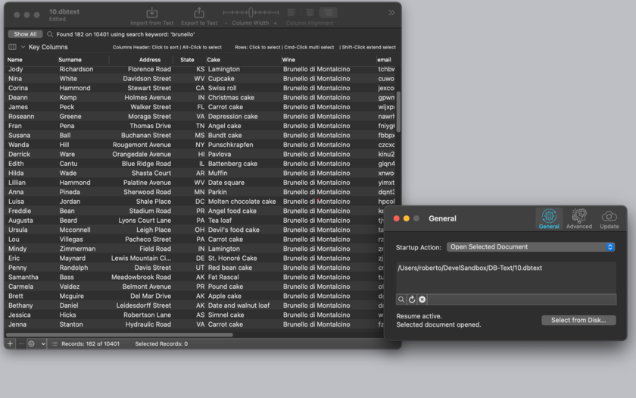This screenshot has width=636, height=398.
Task: Click the reload arrow icon in preferences
Action: click(412, 299)
